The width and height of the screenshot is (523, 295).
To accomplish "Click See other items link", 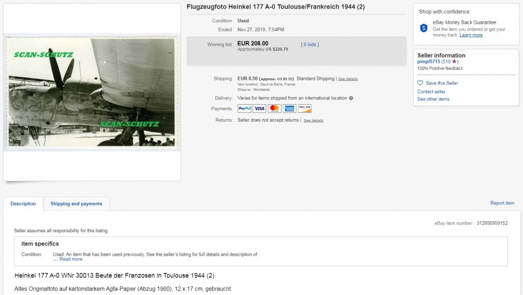I will click(x=433, y=99).
